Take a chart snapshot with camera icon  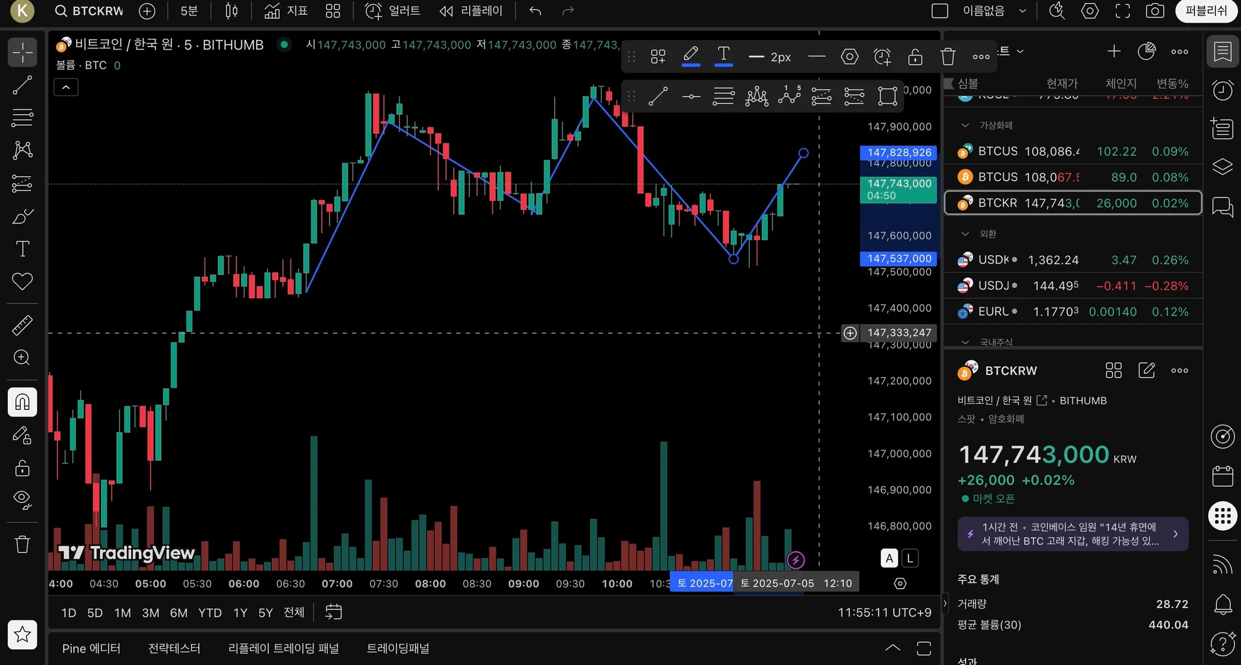point(1155,11)
